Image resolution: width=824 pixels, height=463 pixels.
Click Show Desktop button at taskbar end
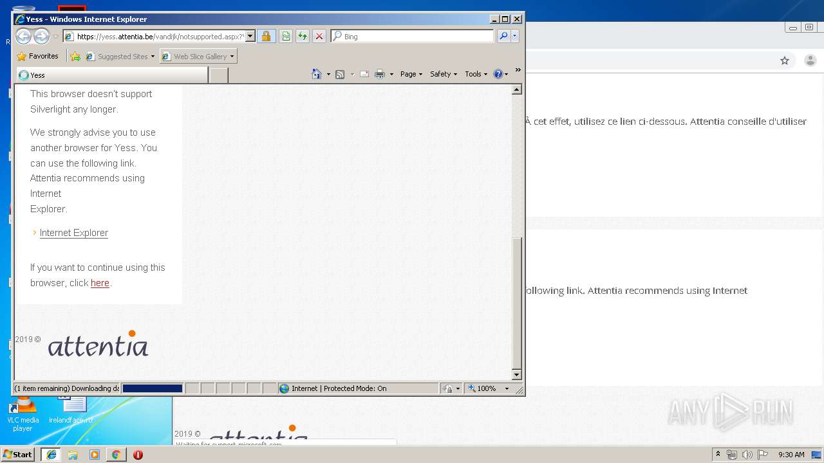[x=817, y=455]
